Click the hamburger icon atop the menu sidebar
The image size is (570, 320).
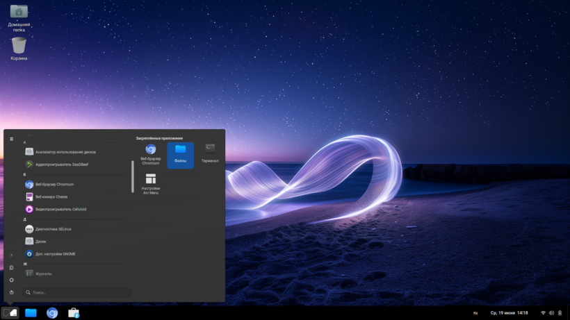(x=11, y=139)
